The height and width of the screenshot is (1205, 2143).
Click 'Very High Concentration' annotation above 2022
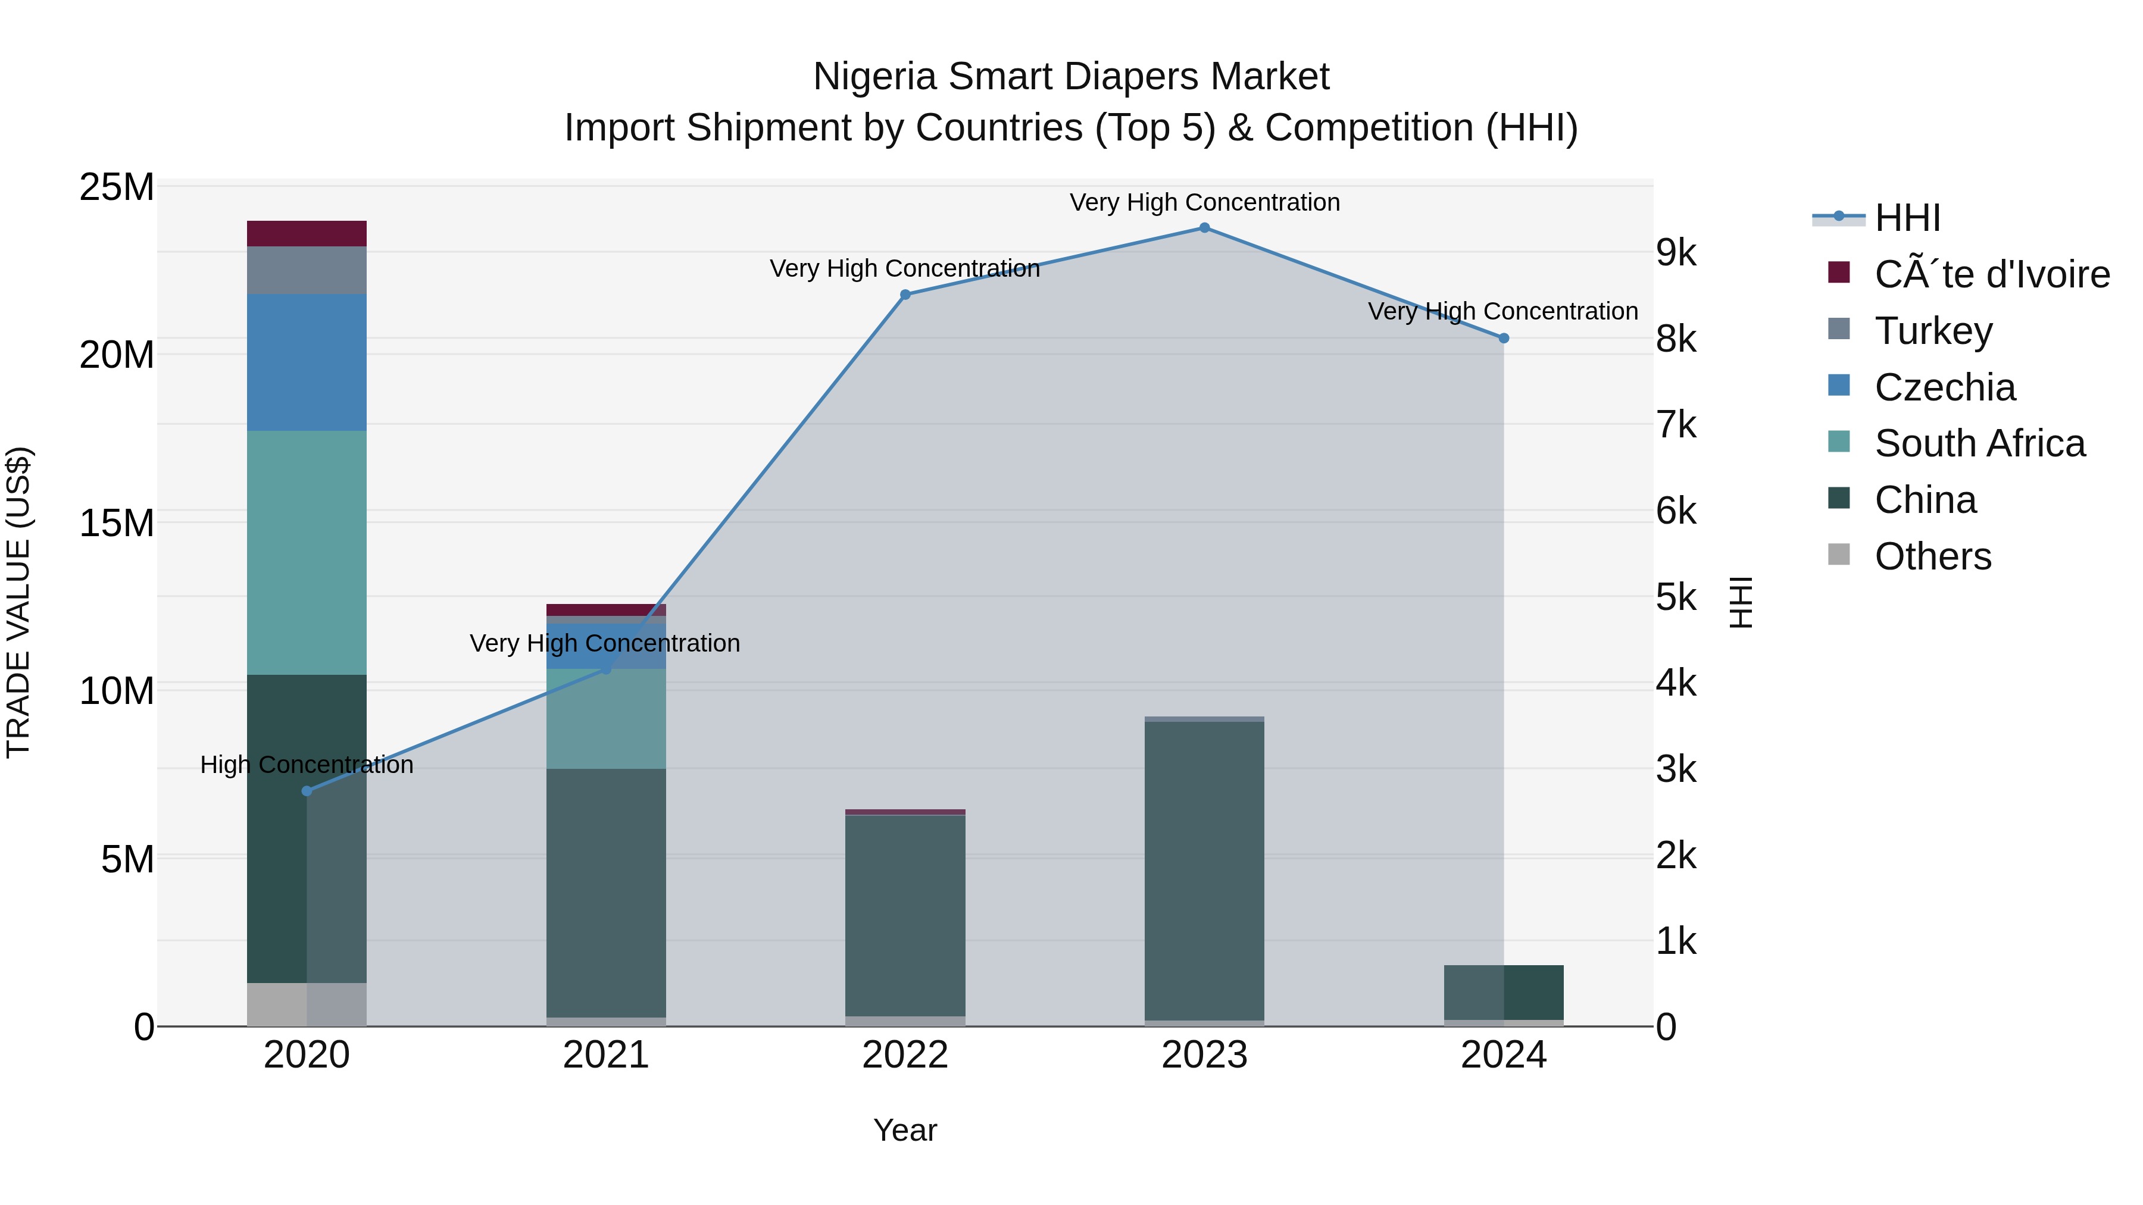click(905, 268)
